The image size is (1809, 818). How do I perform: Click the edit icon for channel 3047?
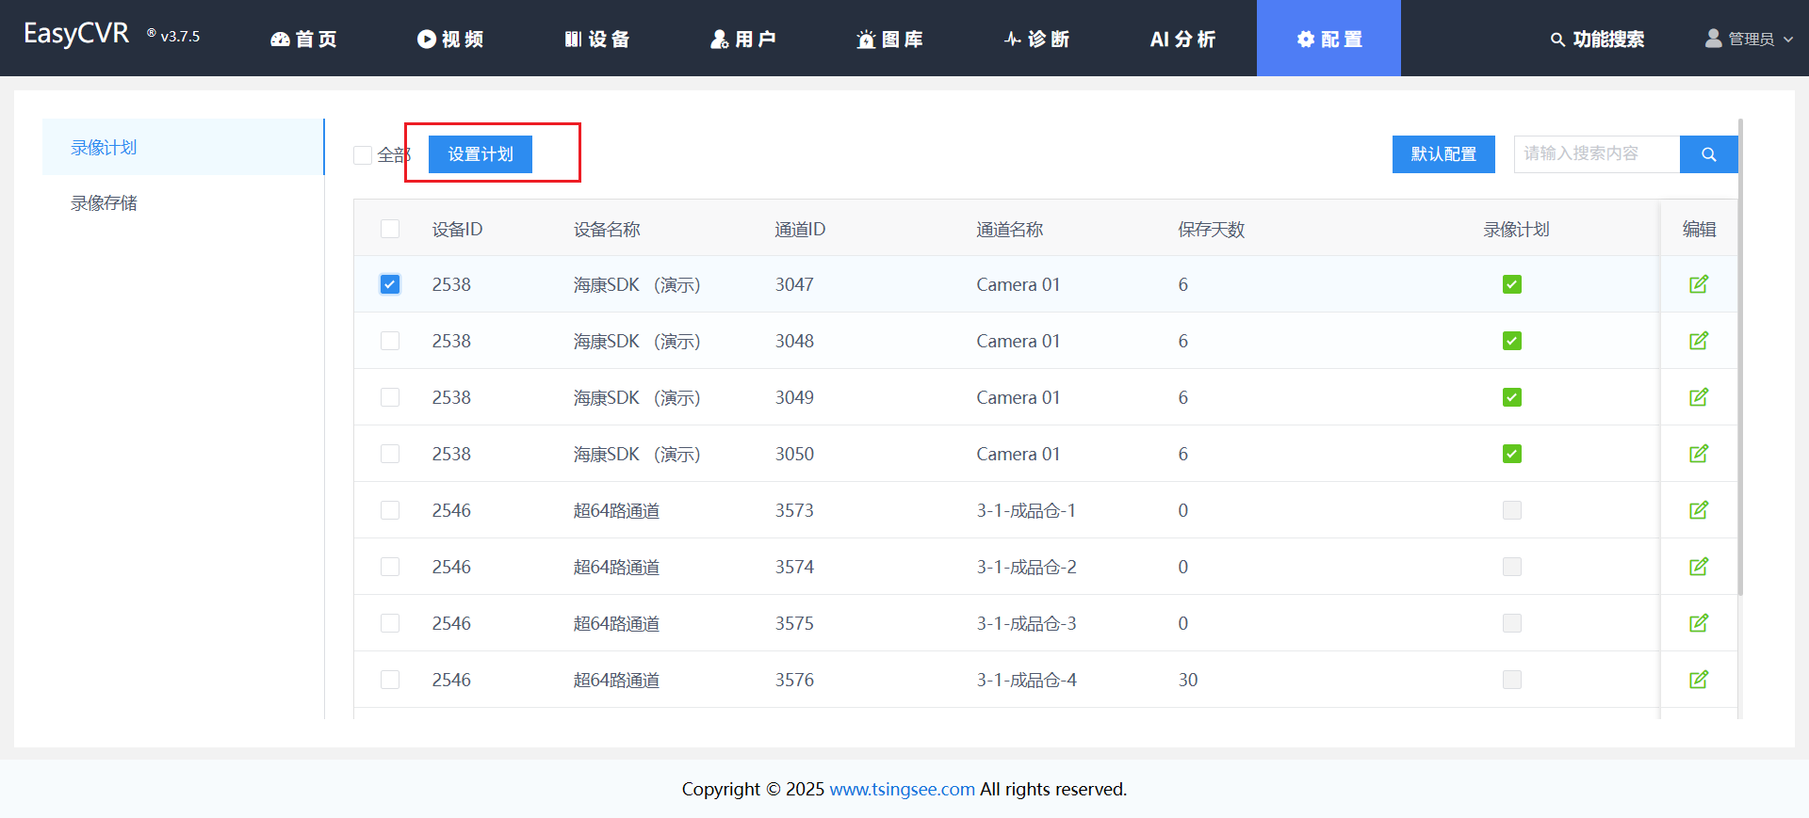pyautogui.click(x=1698, y=284)
